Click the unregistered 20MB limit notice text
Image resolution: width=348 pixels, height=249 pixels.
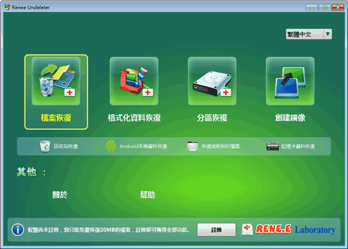[108, 230]
